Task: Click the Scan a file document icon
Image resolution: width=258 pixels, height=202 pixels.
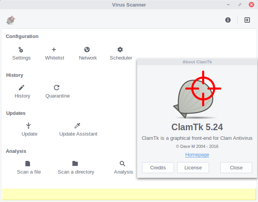Action: point(28,164)
